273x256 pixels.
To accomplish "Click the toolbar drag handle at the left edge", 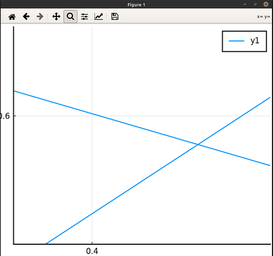I will (2, 16).
